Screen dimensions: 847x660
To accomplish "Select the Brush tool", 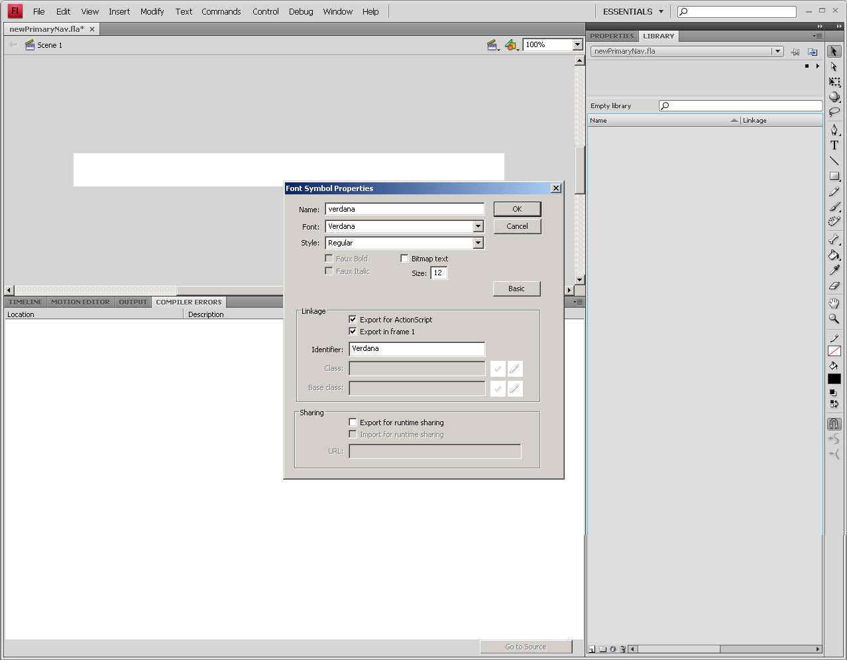I will (834, 207).
